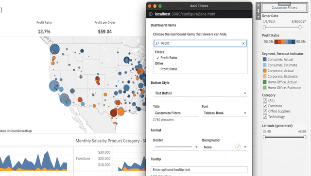Select the Corporate, Estimate legend swatch
This screenshot has width=311, height=176.
[264, 77]
